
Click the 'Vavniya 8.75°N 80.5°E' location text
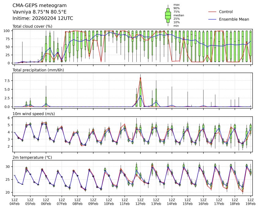tap(38, 12)
